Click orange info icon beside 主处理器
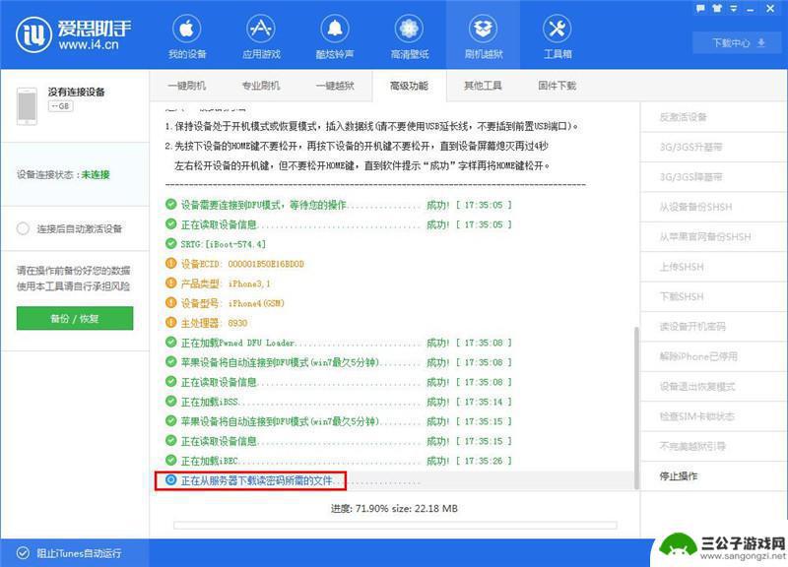This screenshot has width=788, height=567. (x=170, y=323)
